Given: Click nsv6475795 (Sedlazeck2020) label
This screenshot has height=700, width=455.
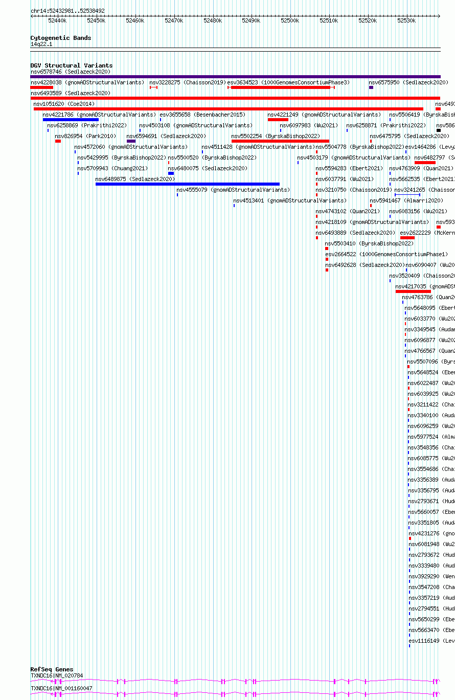Looking at the screenshot, I should coord(409,136).
